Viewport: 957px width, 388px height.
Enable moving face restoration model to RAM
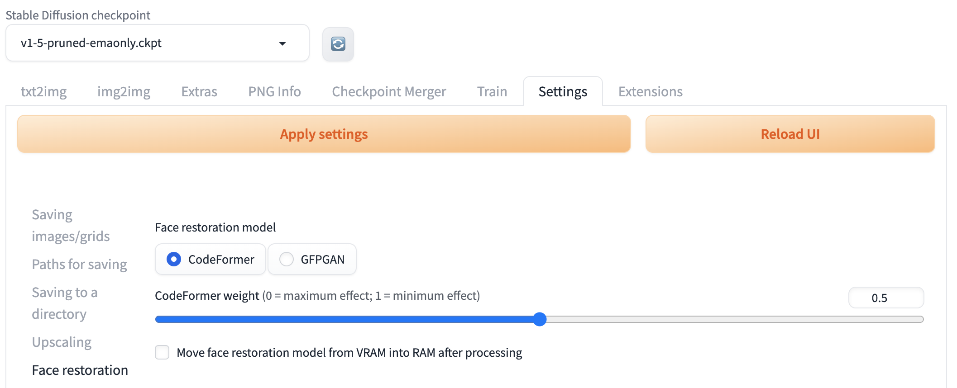[x=162, y=352]
